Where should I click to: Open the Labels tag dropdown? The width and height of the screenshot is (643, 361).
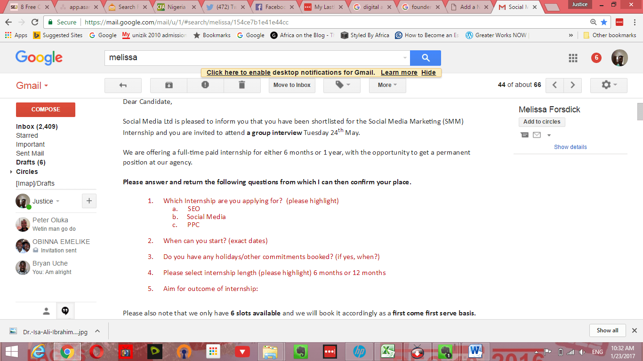(x=342, y=85)
